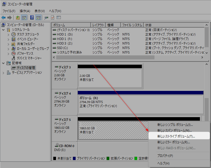Screen dimensions: 211x168
Task: Select Local Users and Groups node
Action: (33, 48)
